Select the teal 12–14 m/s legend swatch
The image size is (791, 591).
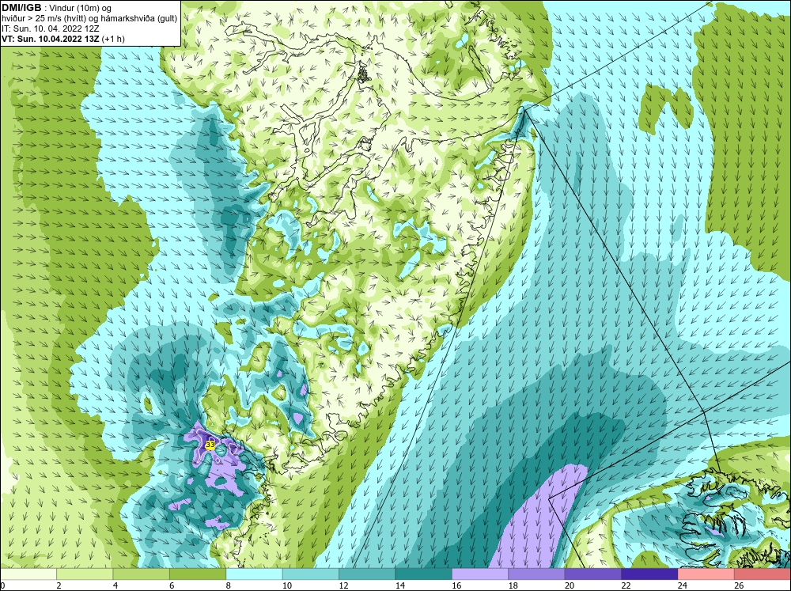367,574
